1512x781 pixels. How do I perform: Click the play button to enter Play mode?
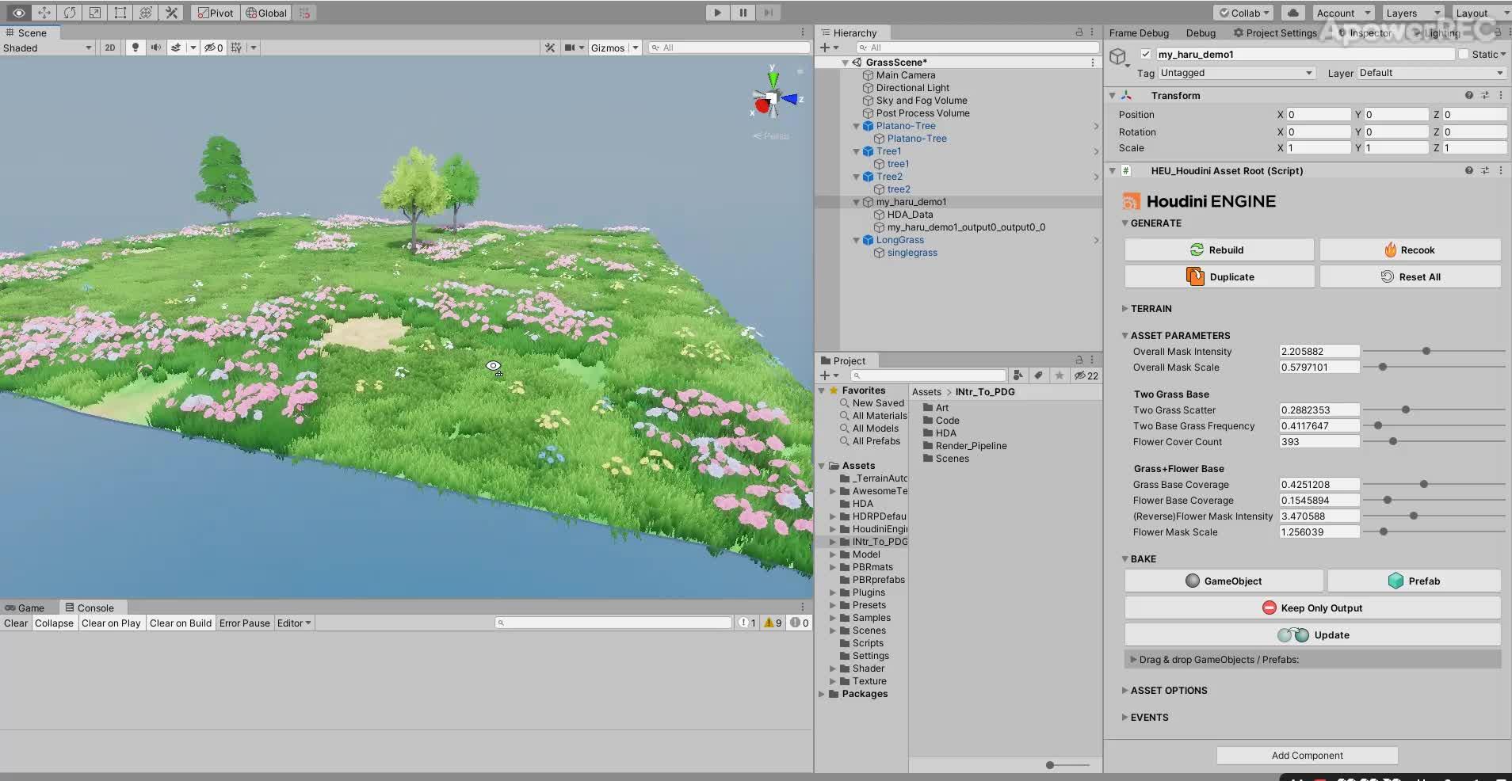[x=716, y=13]
